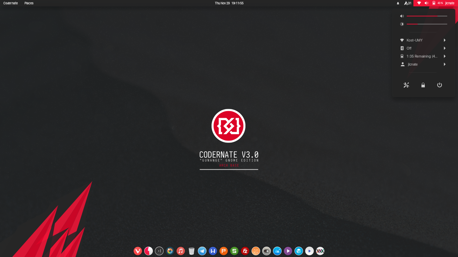
Task: Click the eject removable-drive icon in top bar
Action: point(398,3)
